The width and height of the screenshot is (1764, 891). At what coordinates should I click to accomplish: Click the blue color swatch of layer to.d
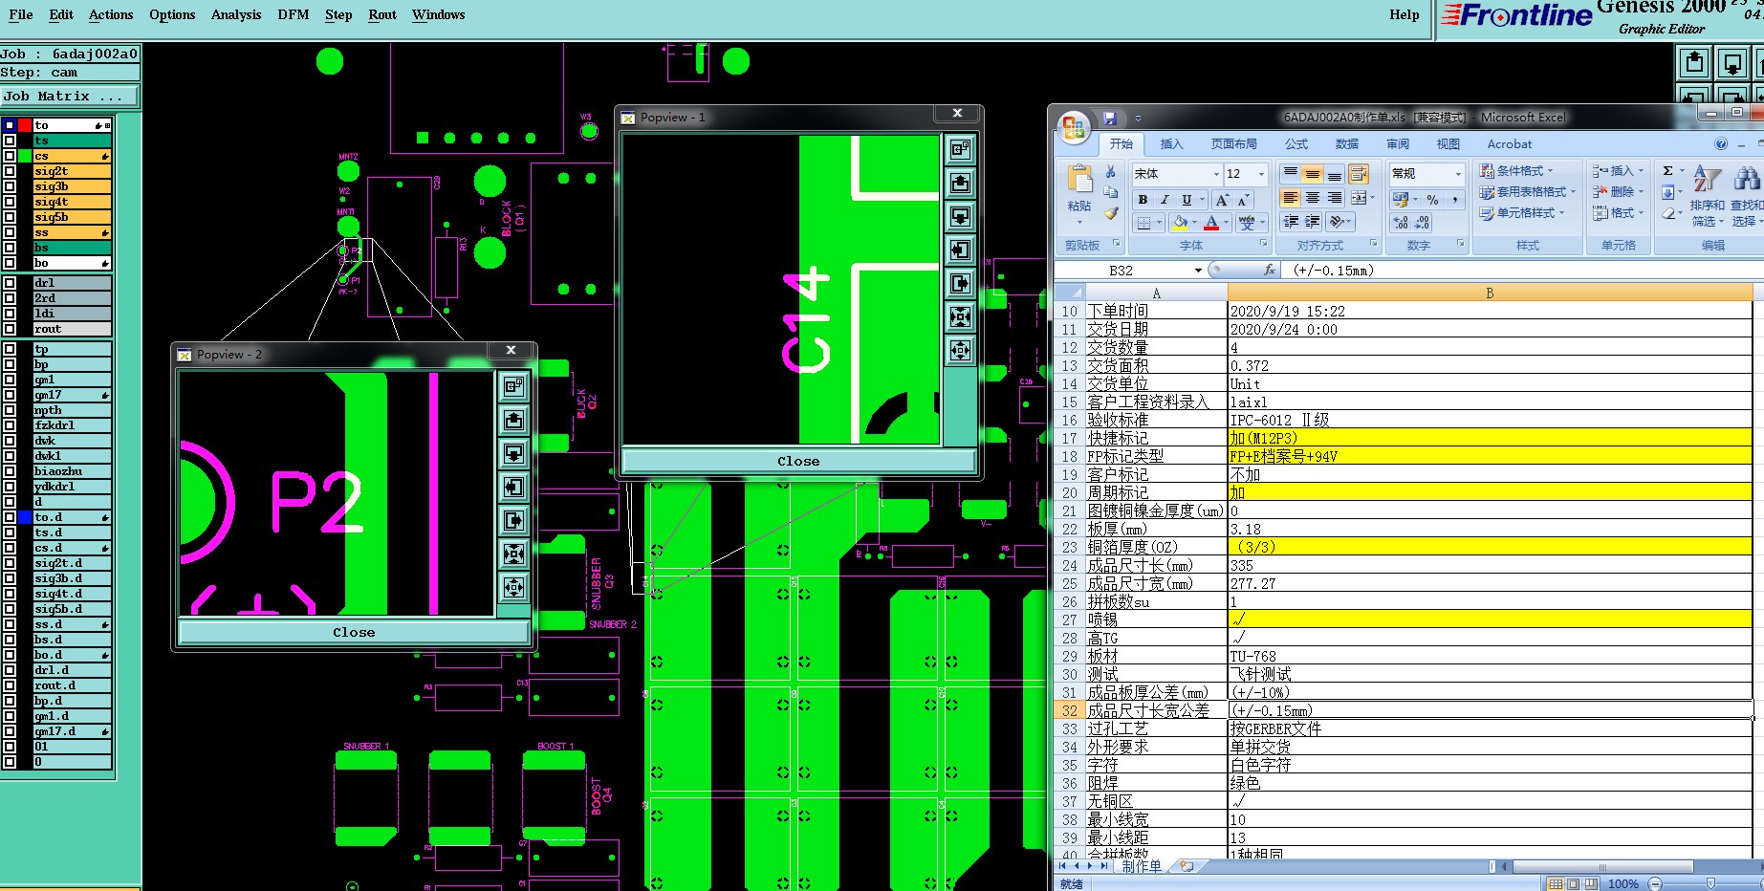click(x=25, y=517)
